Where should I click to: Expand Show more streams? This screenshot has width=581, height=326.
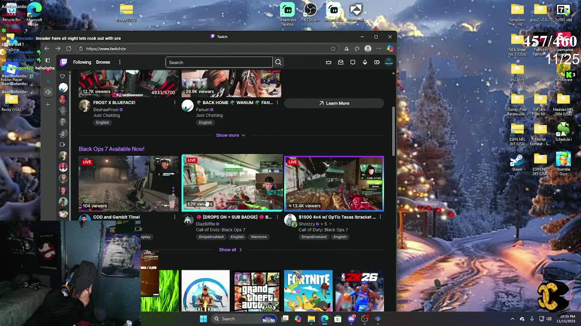point(231,135)
